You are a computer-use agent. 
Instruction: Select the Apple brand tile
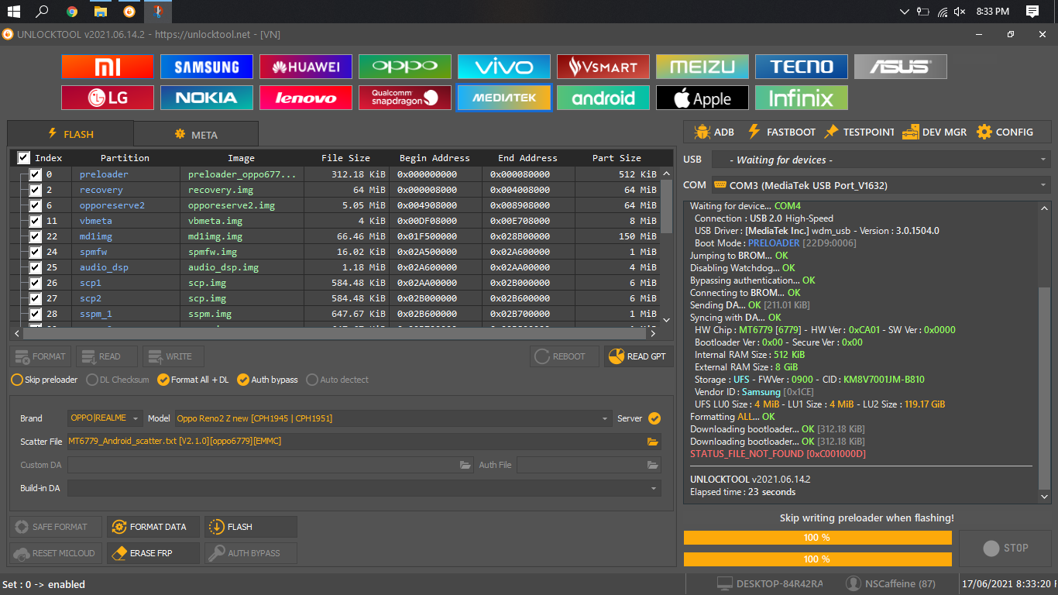point(702,98)
